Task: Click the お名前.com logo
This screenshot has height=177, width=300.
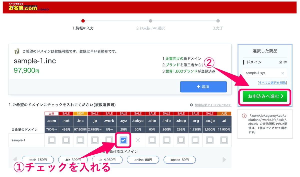Action: [28, 7]
